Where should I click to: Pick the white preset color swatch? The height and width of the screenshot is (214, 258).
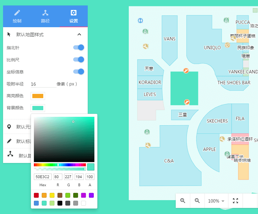(x=84, y=203)
